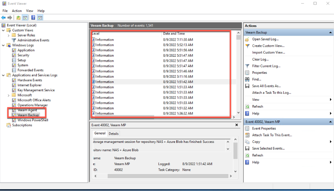Switch to the Details tab
334x191 pixels.
[113, 134]
